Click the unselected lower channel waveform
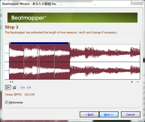 pyautogui.click(x=105, y=71)
